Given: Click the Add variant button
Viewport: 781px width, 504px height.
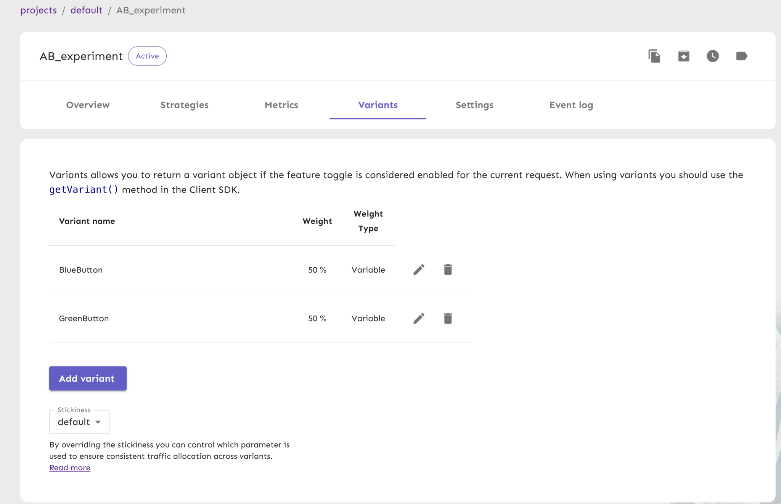Looking at the screenshot, I should (x=87, y=378).
